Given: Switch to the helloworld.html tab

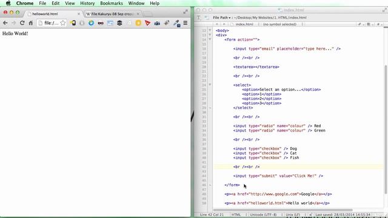Looking at the screenshot, I should [x=54, y=14].
